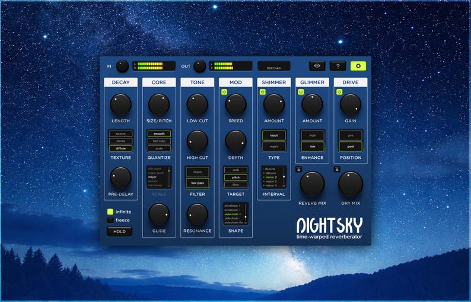
Task: Toggle the MOD section power icon
Action: [224, 91]
